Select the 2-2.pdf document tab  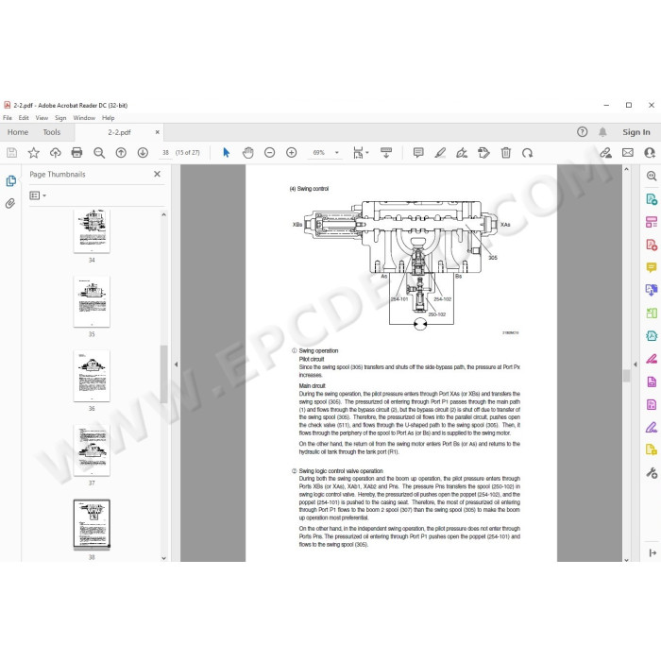(119, 132)
